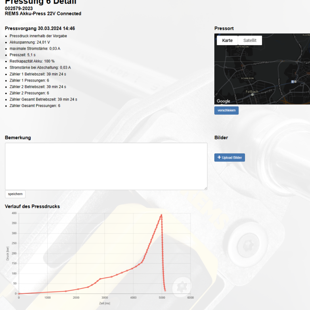This screenshot has height=310, width=310.
Task: Click the heading 'Pressvorgang 30.03.2024 14:46'
Action: pos(40,29)
